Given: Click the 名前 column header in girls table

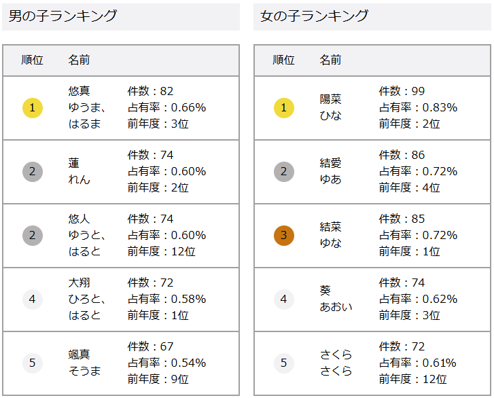Looking at the screenshot, I should coord(330,60).
